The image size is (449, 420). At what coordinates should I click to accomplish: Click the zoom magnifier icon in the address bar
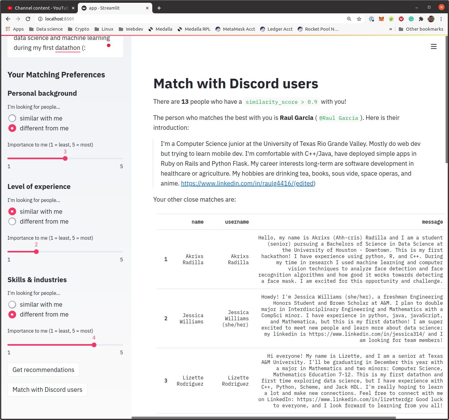tap(349, 19)
